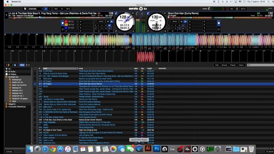Sort by the bpm column header
This screenshot has width=274, height=154.
click(x=136, y=68)
